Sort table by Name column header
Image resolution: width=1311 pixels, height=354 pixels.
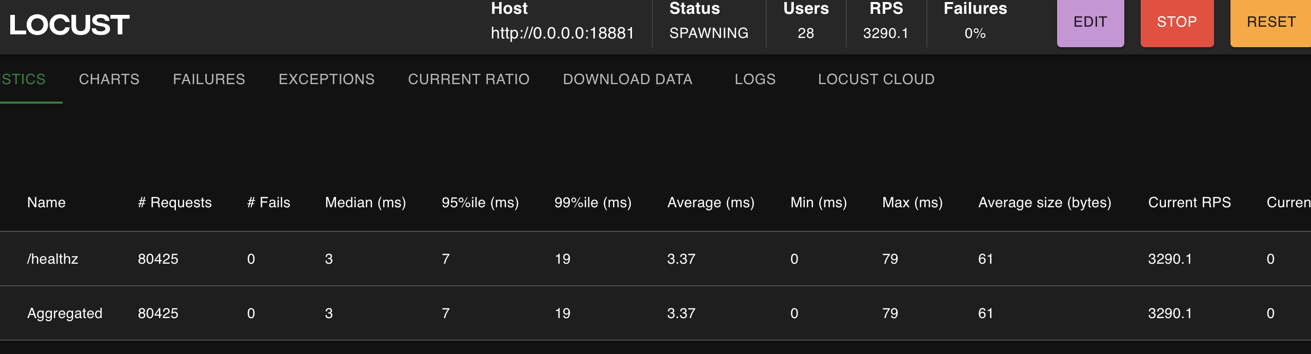46,203
